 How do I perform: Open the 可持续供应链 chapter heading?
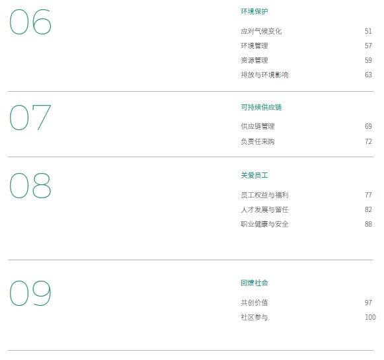[x=261, y=107]
